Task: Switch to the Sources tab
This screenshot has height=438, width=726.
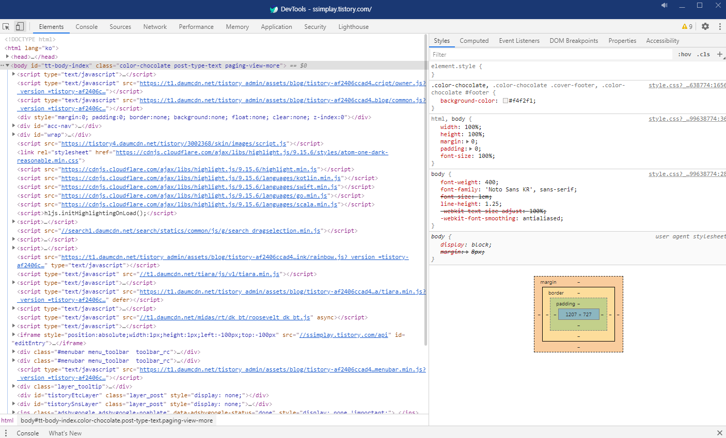Action: tap(120, 27)
